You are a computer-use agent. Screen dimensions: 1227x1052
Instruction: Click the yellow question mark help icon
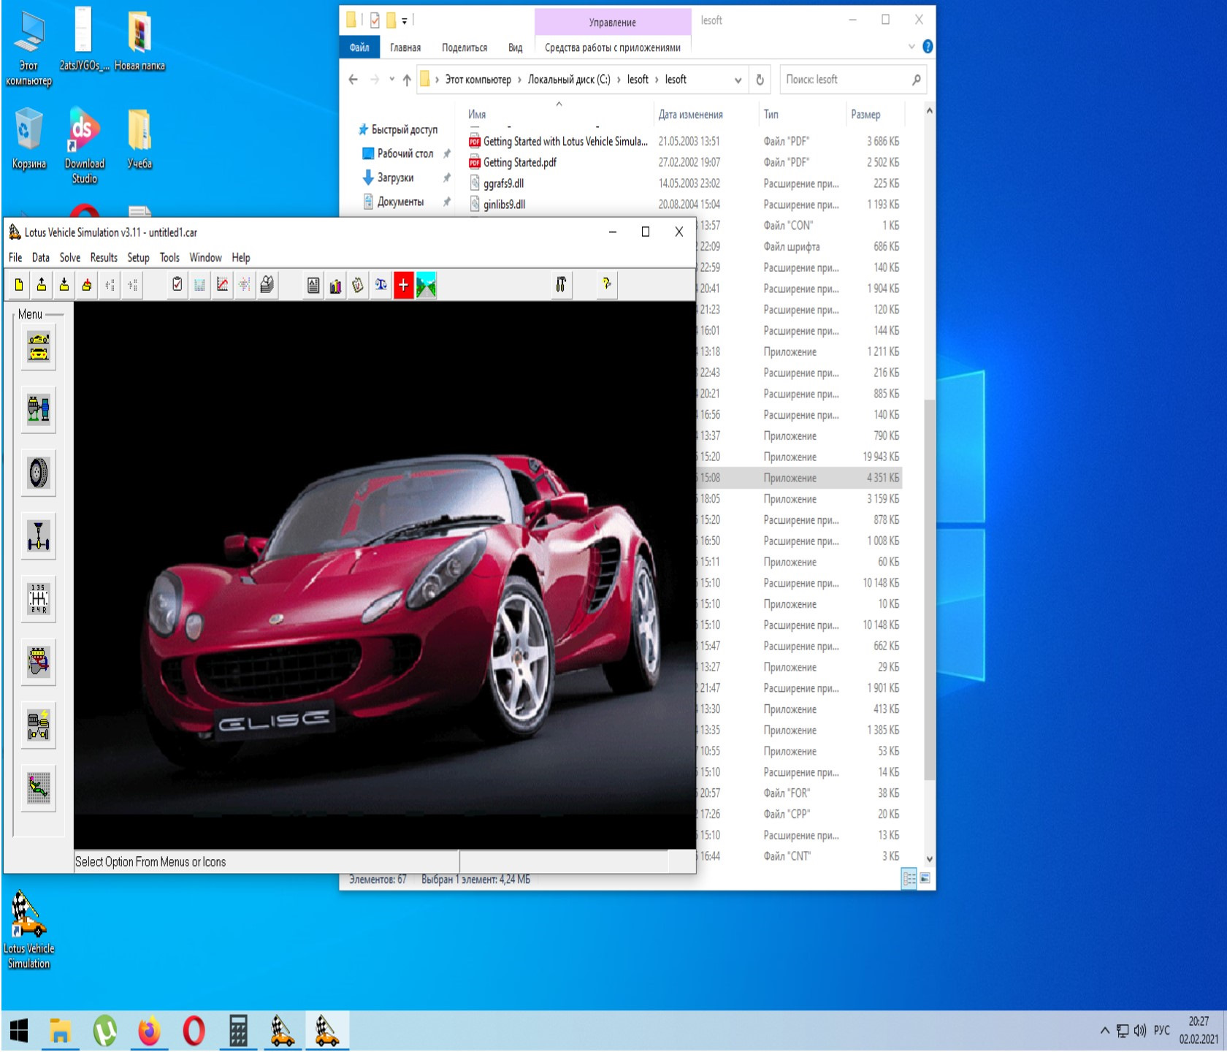606,285
